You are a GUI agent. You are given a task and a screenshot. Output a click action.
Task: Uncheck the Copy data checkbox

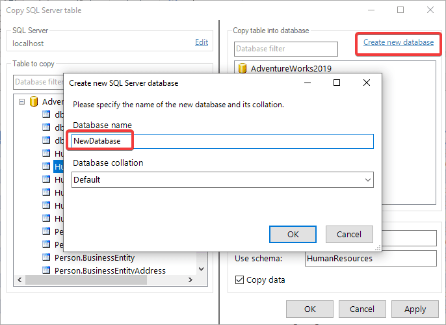(240, 280)
